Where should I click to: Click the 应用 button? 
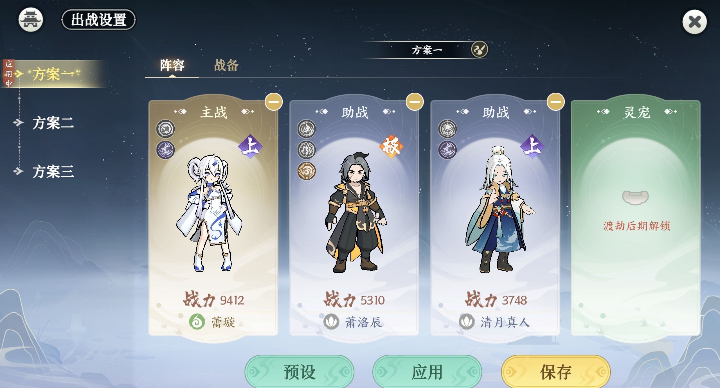(x=427, y=372)
